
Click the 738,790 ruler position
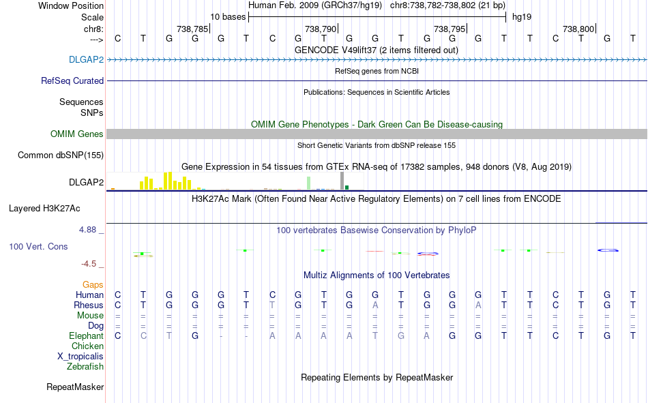pos(321,29)
